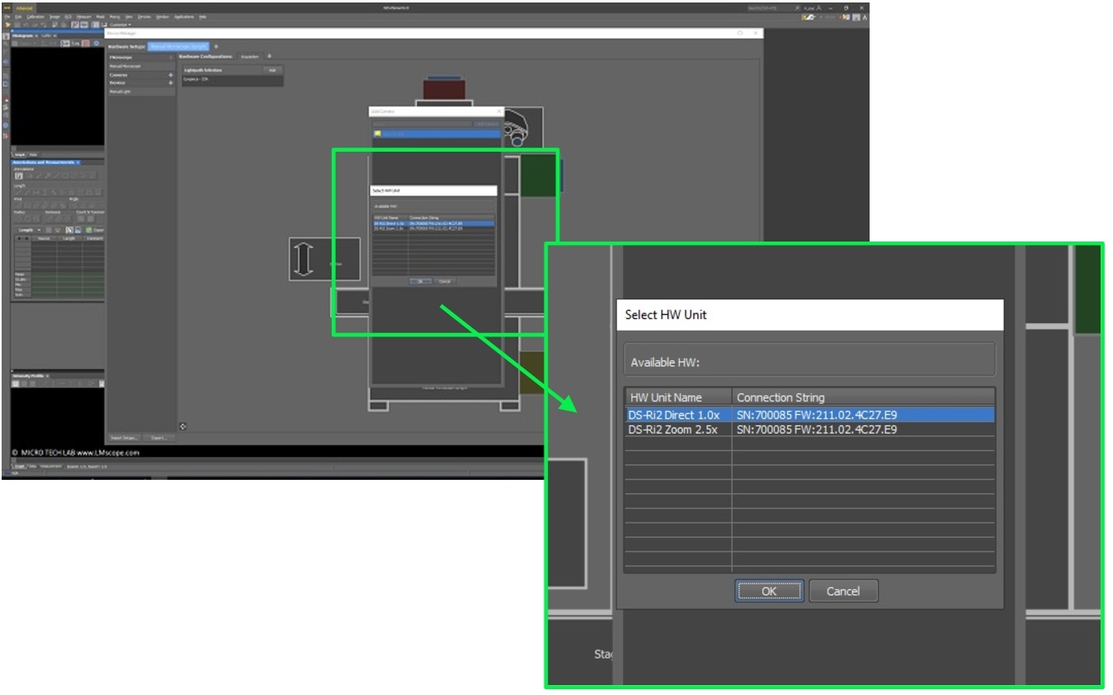Viewport: 1113px width, 695px height.
Task: Select an angle measurement tool
Action: click(x=75, y=205)
